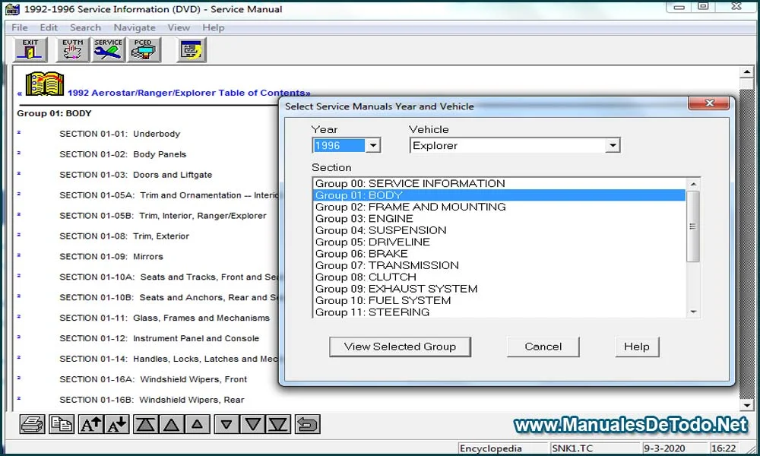Move down one line with small down-triangle
Image resolution: width=760 pixels, height=456 pixels.
[226, 425]
